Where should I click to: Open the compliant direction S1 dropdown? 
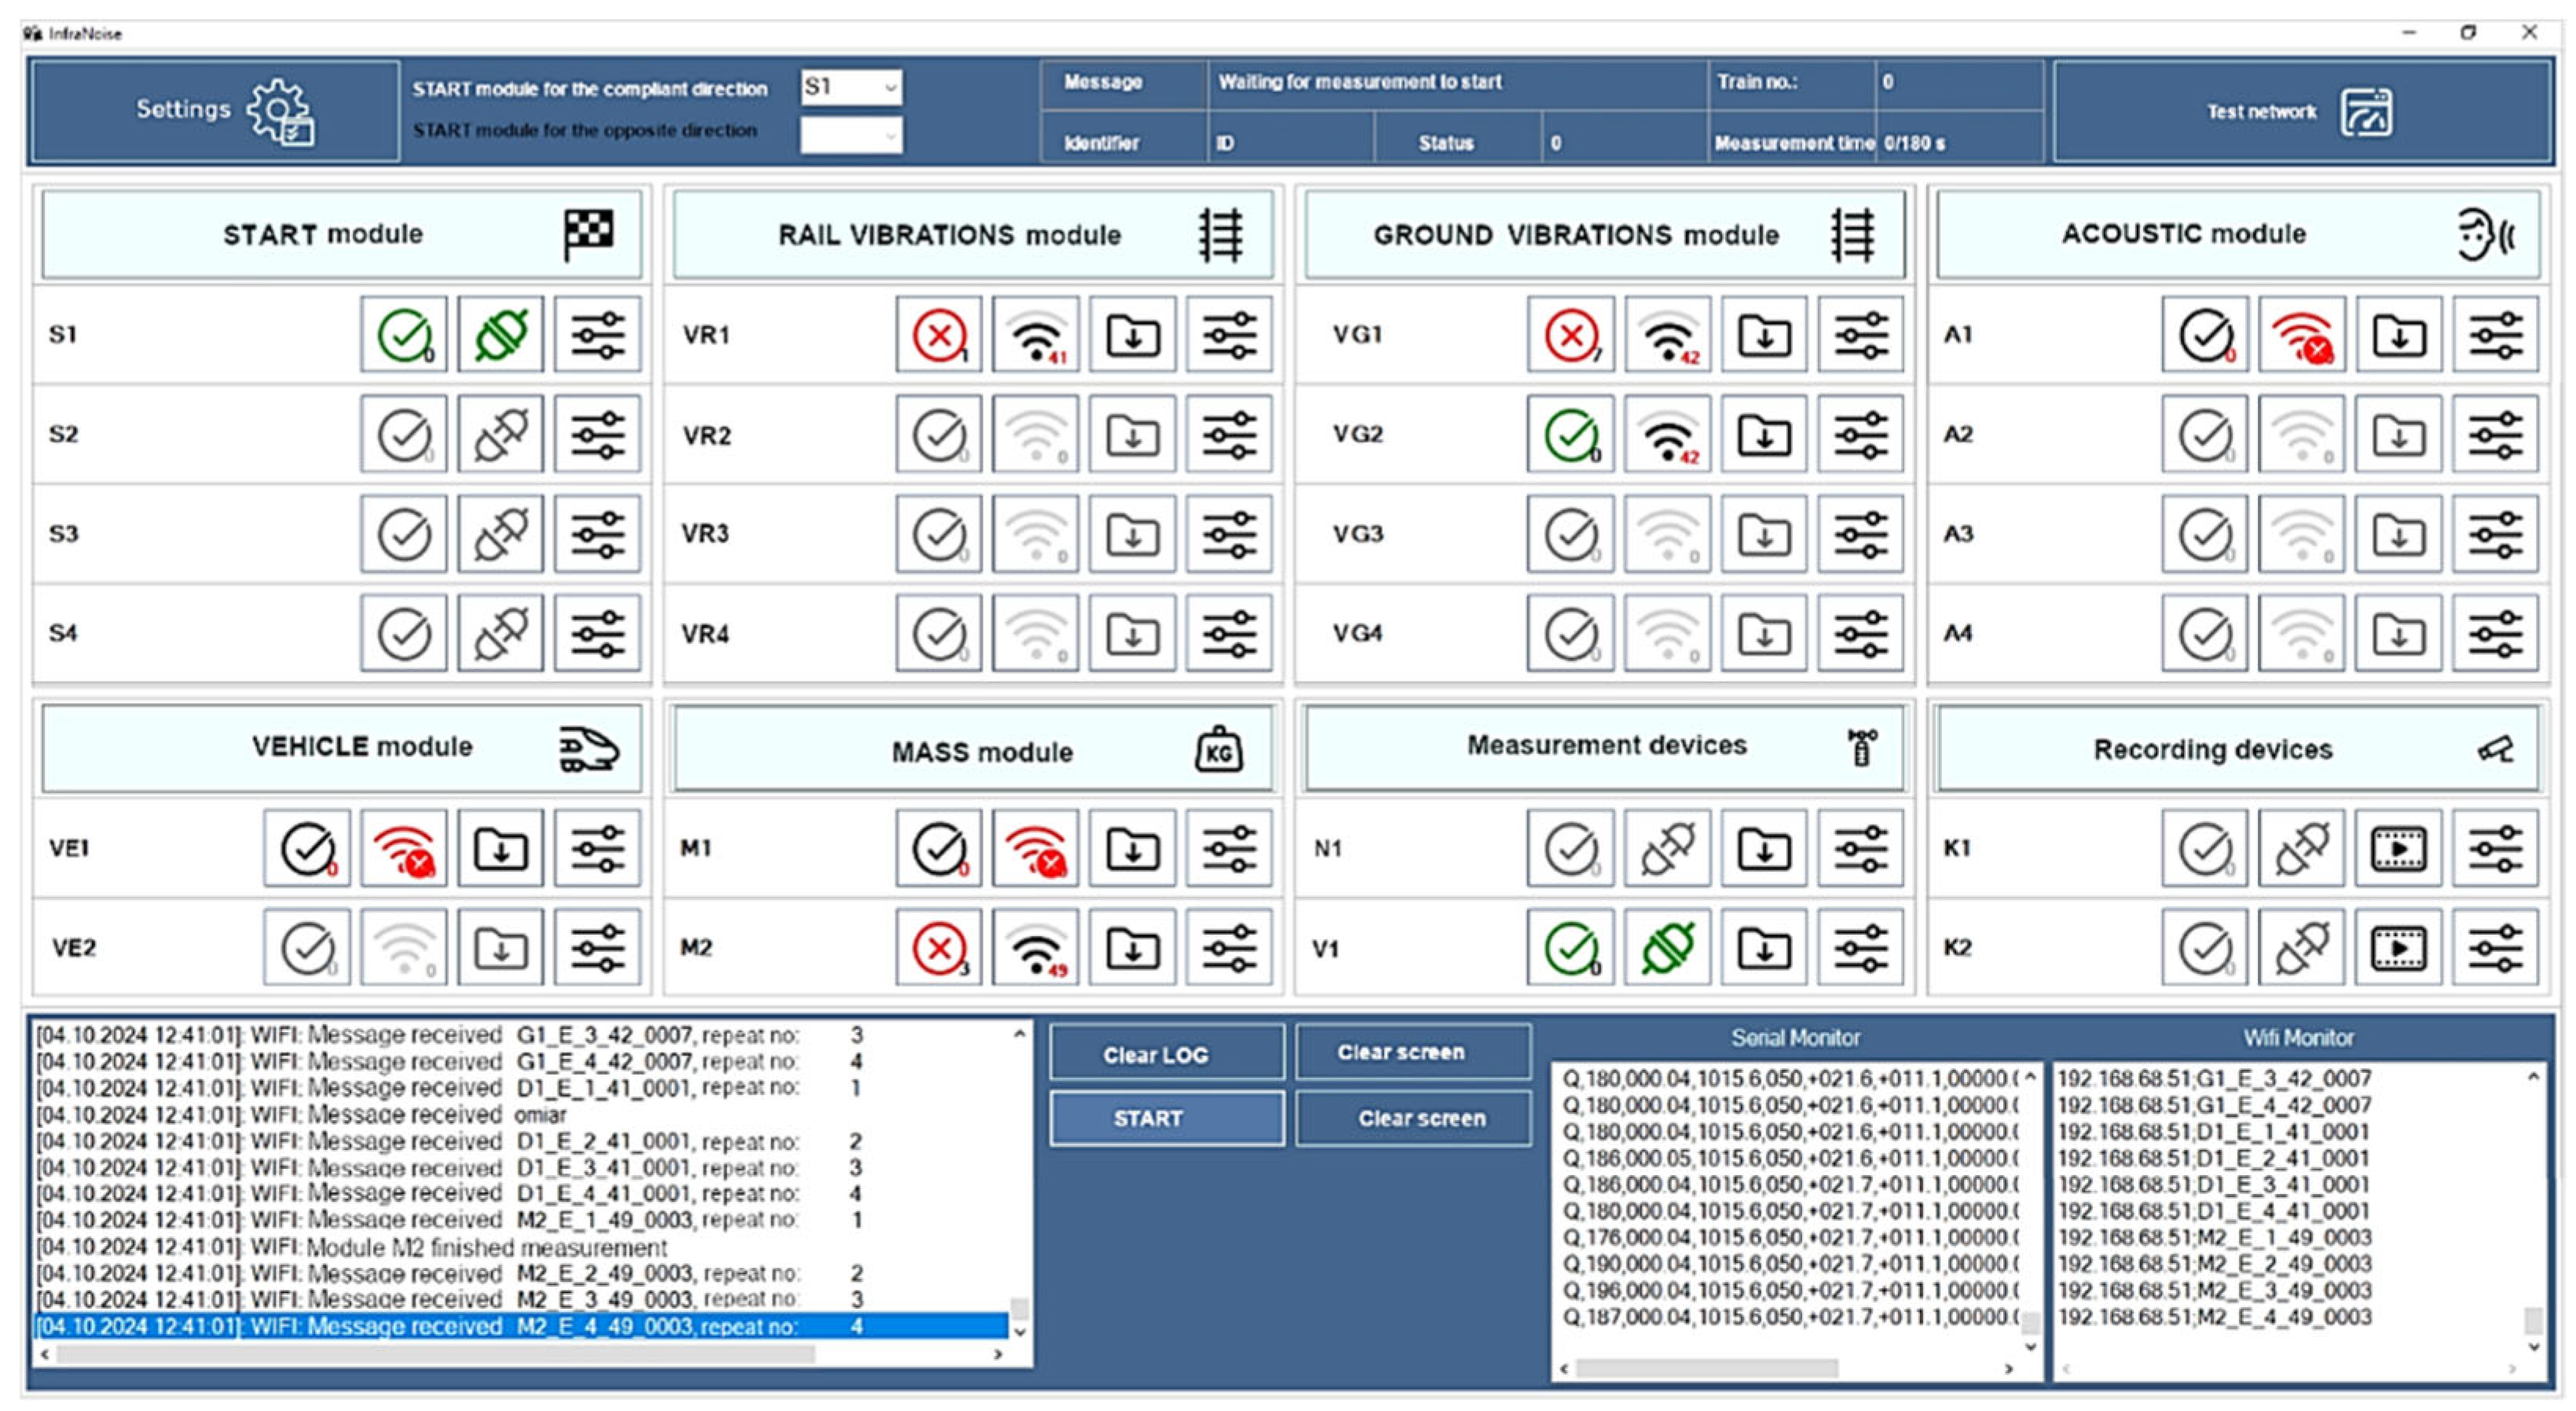[x=850, y=87]
